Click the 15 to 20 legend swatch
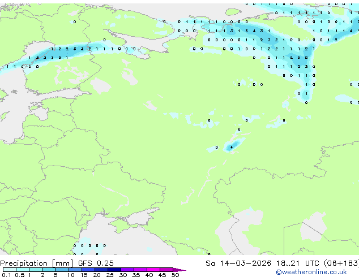 point(88,270)
